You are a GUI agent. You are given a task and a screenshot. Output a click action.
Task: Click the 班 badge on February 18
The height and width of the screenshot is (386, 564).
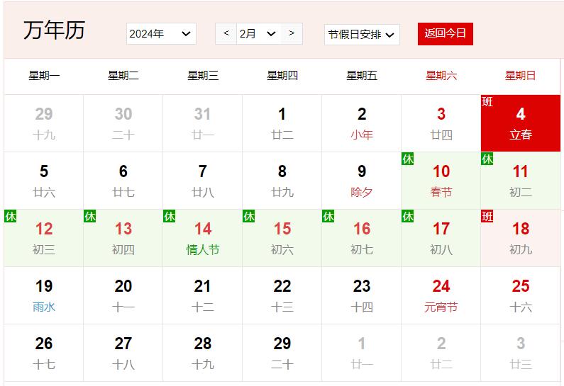click(487, 216)
